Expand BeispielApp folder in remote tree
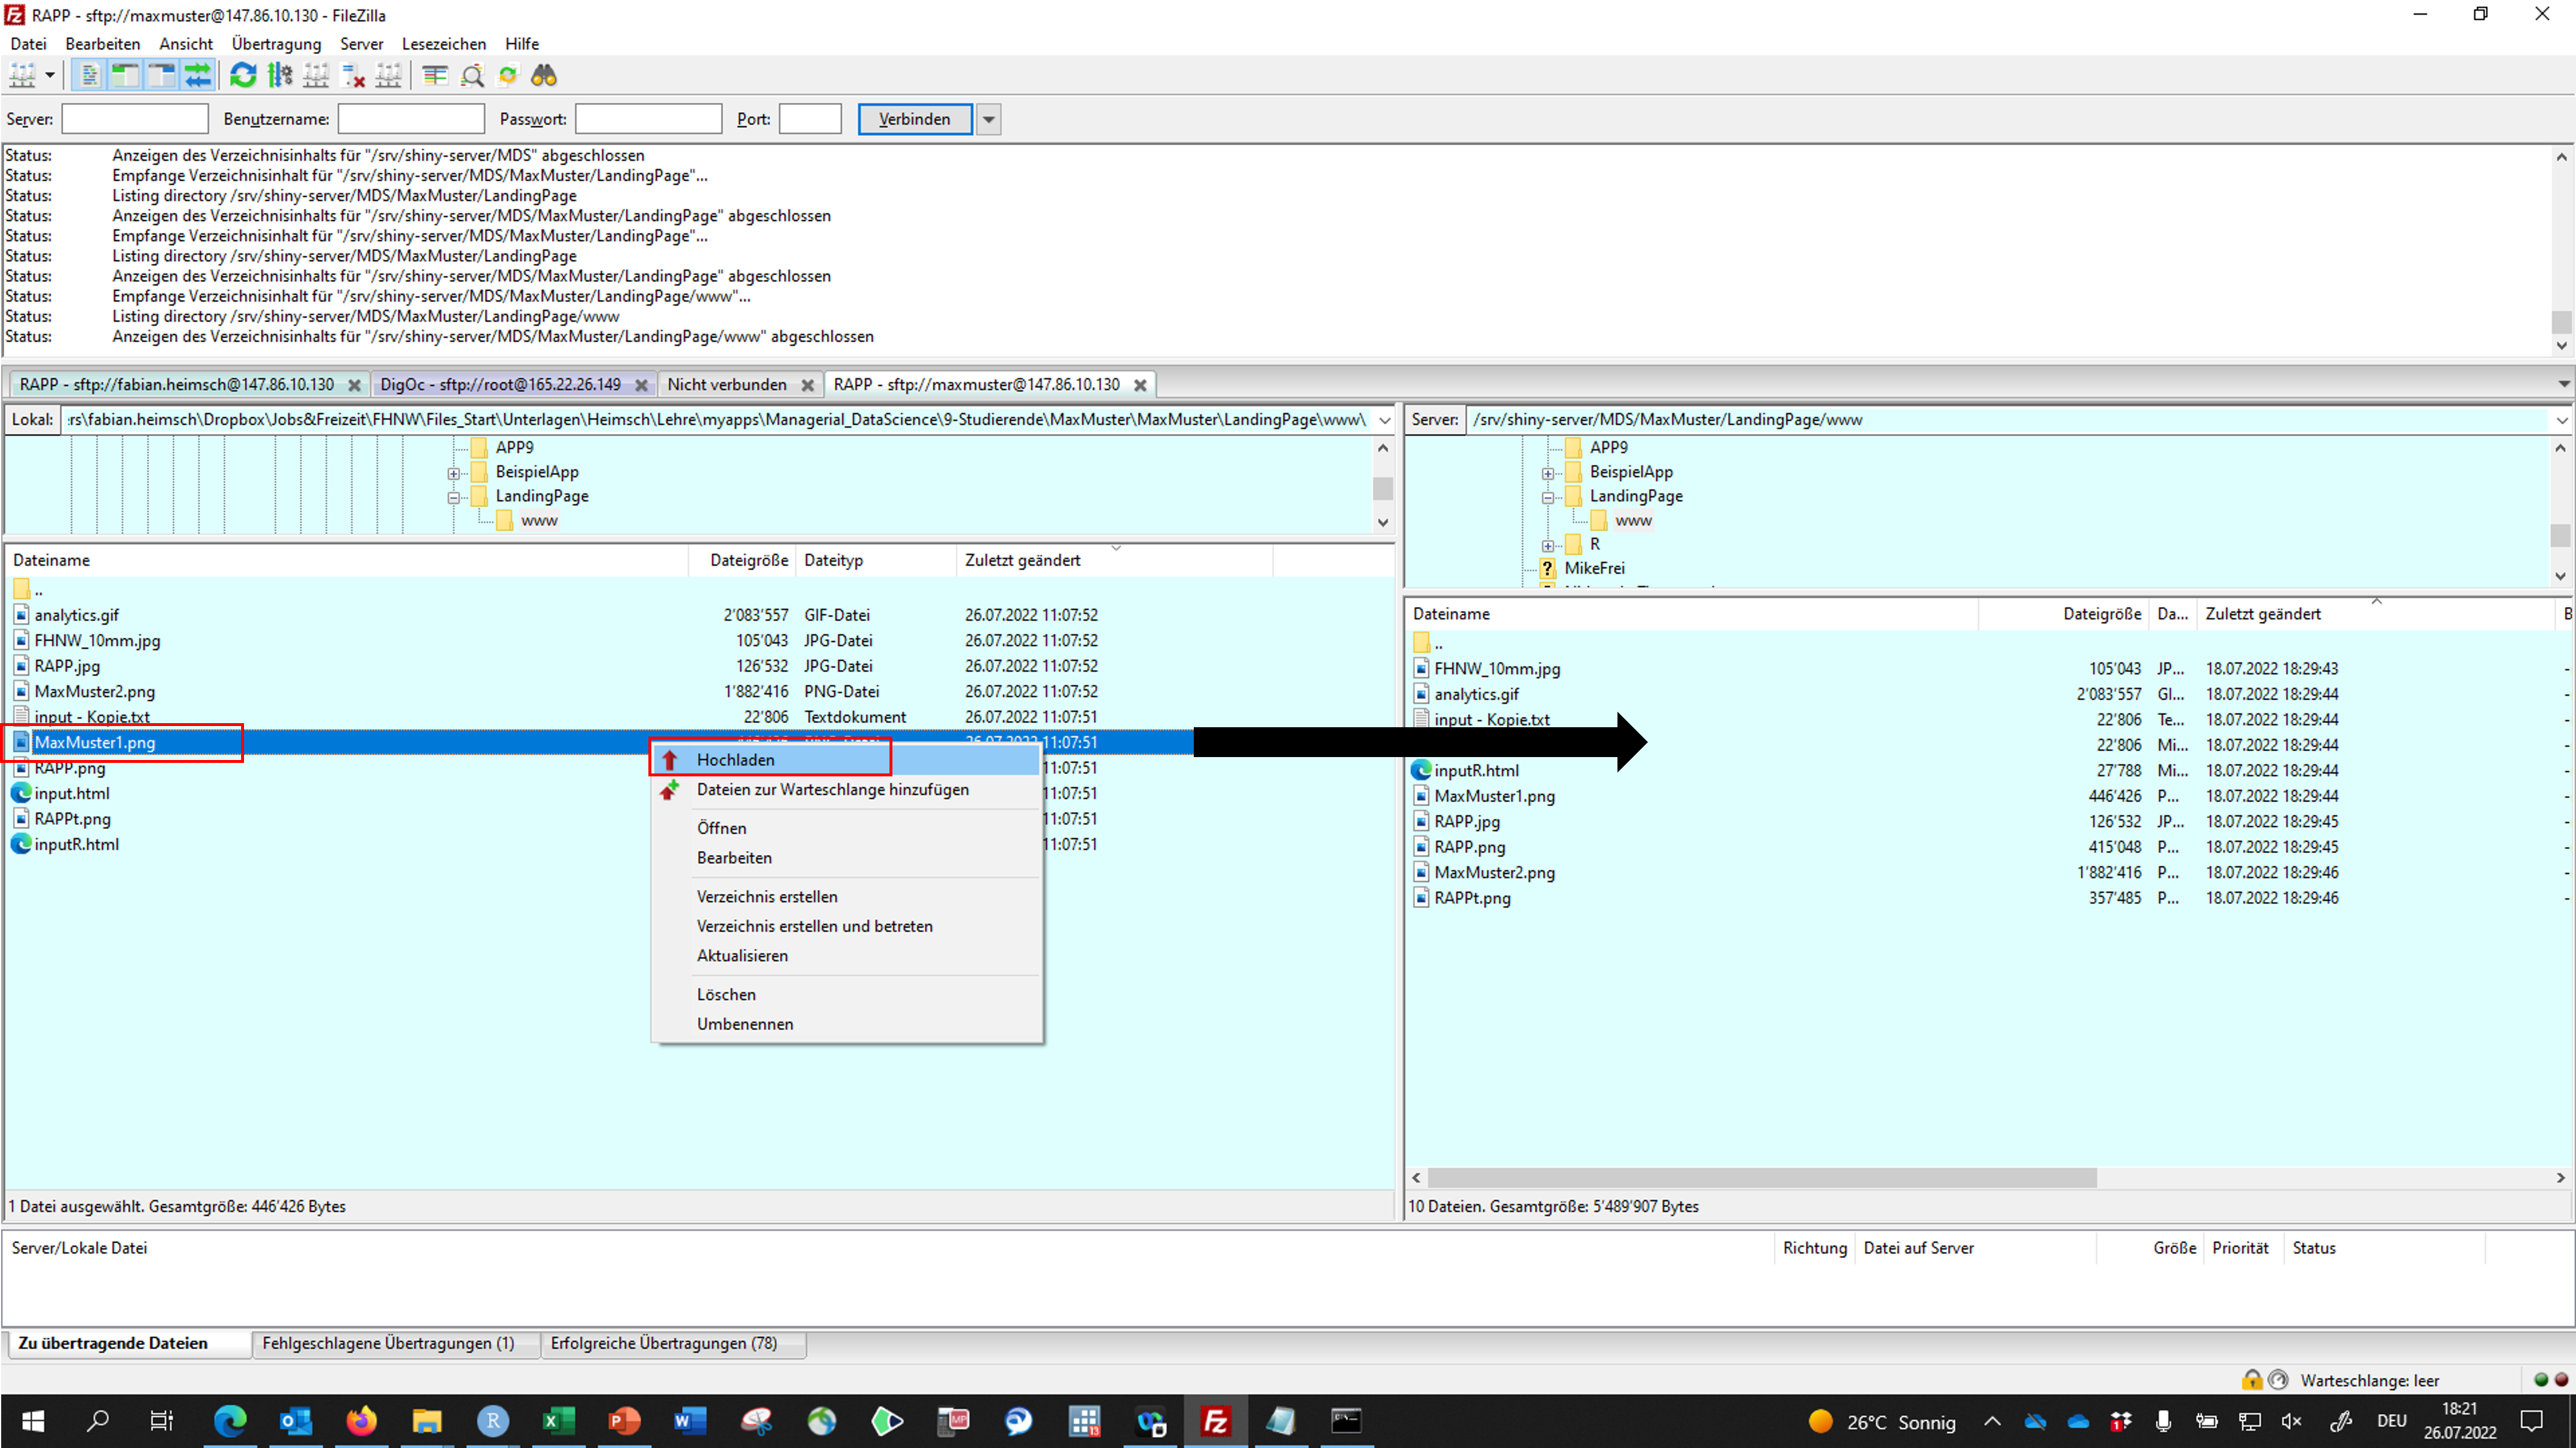Viewport: 2576px width, 1448px height. (1548, 473)
